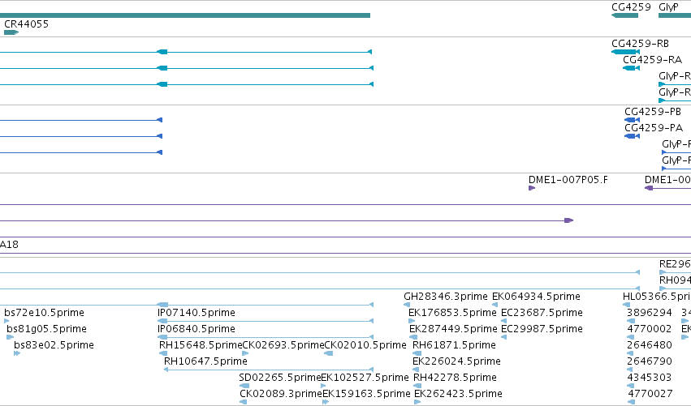Click the GH28346.3prime EST arrow
Image resolution: width=691 pixels, height=406 pixels.
[407, 305]
